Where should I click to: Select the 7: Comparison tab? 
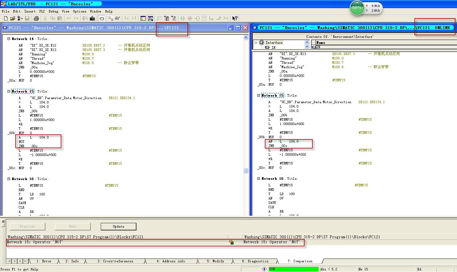(300, 261)
